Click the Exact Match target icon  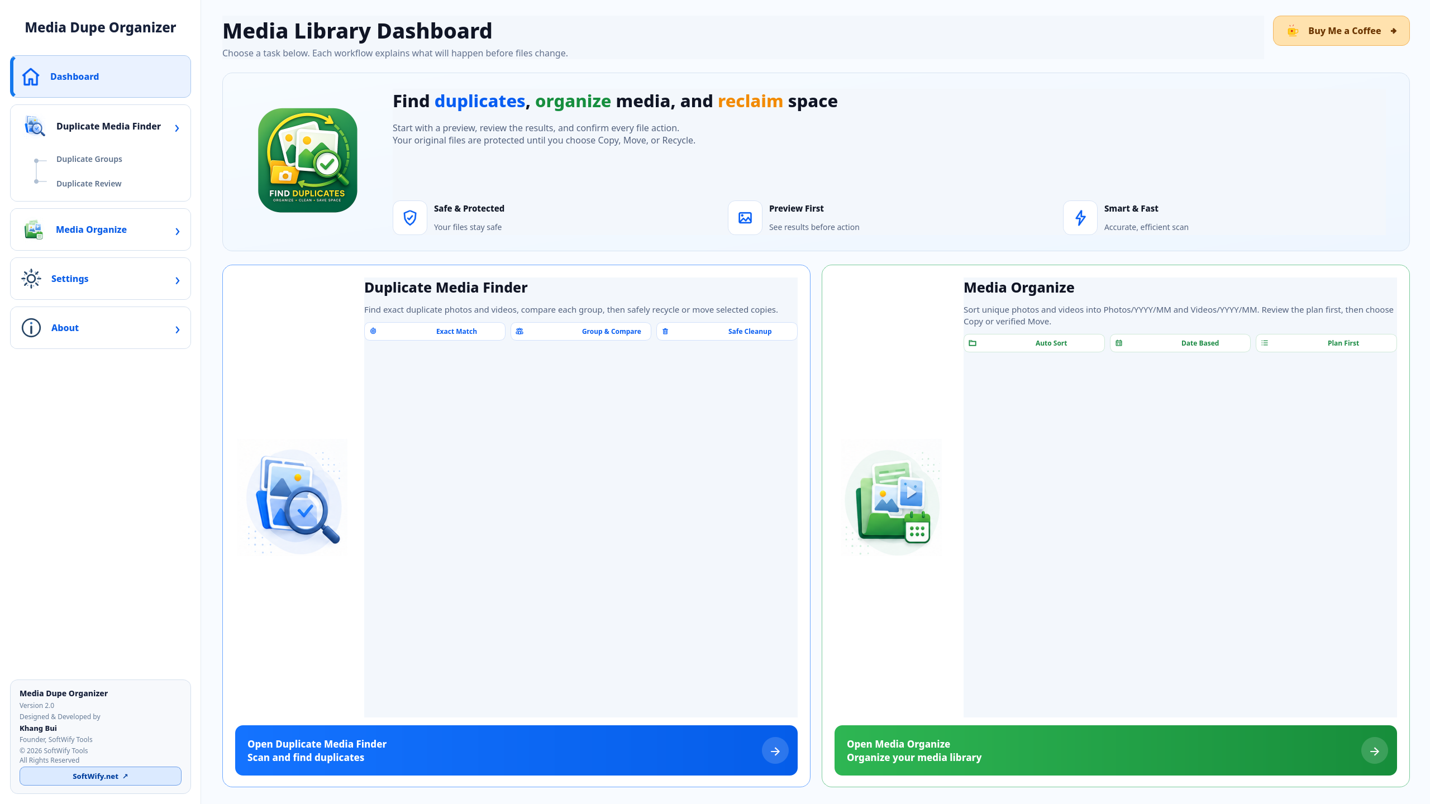coord(373,331)
